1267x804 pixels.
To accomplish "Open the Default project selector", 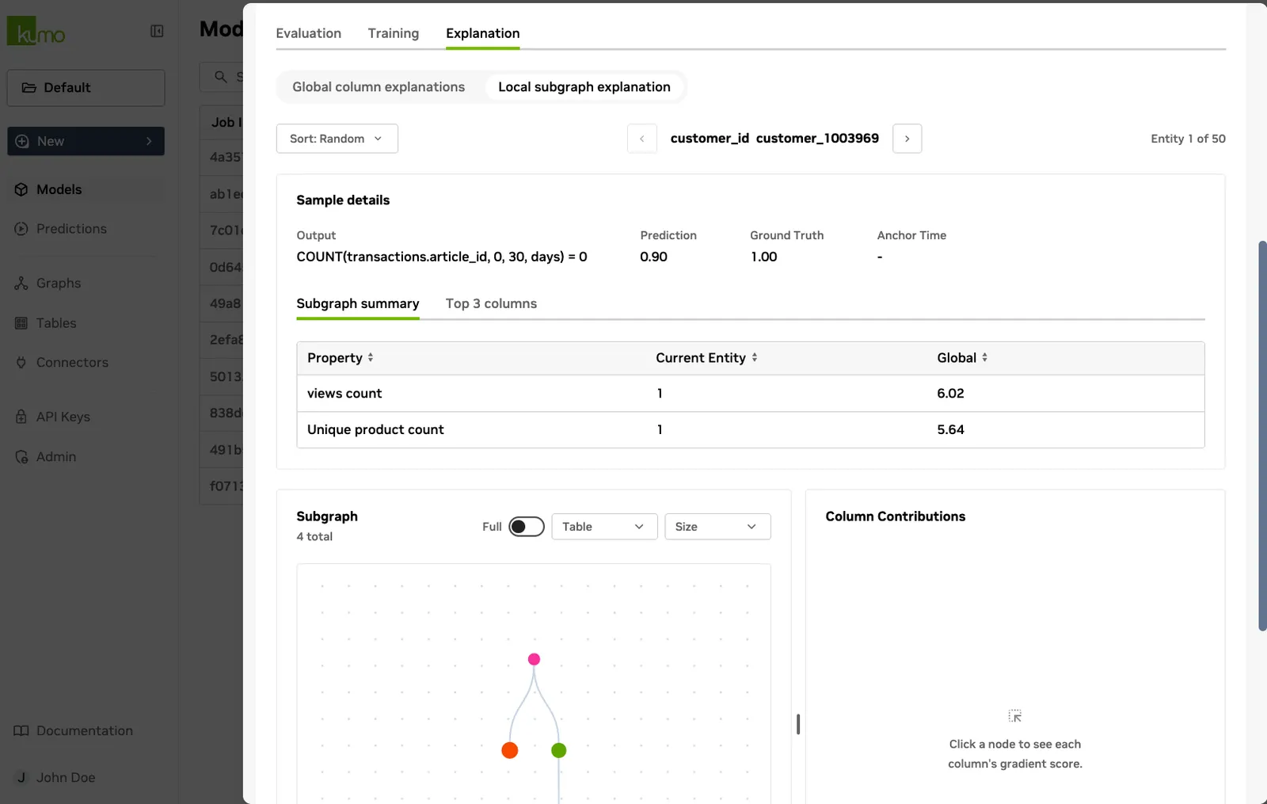I will (86, 88).
